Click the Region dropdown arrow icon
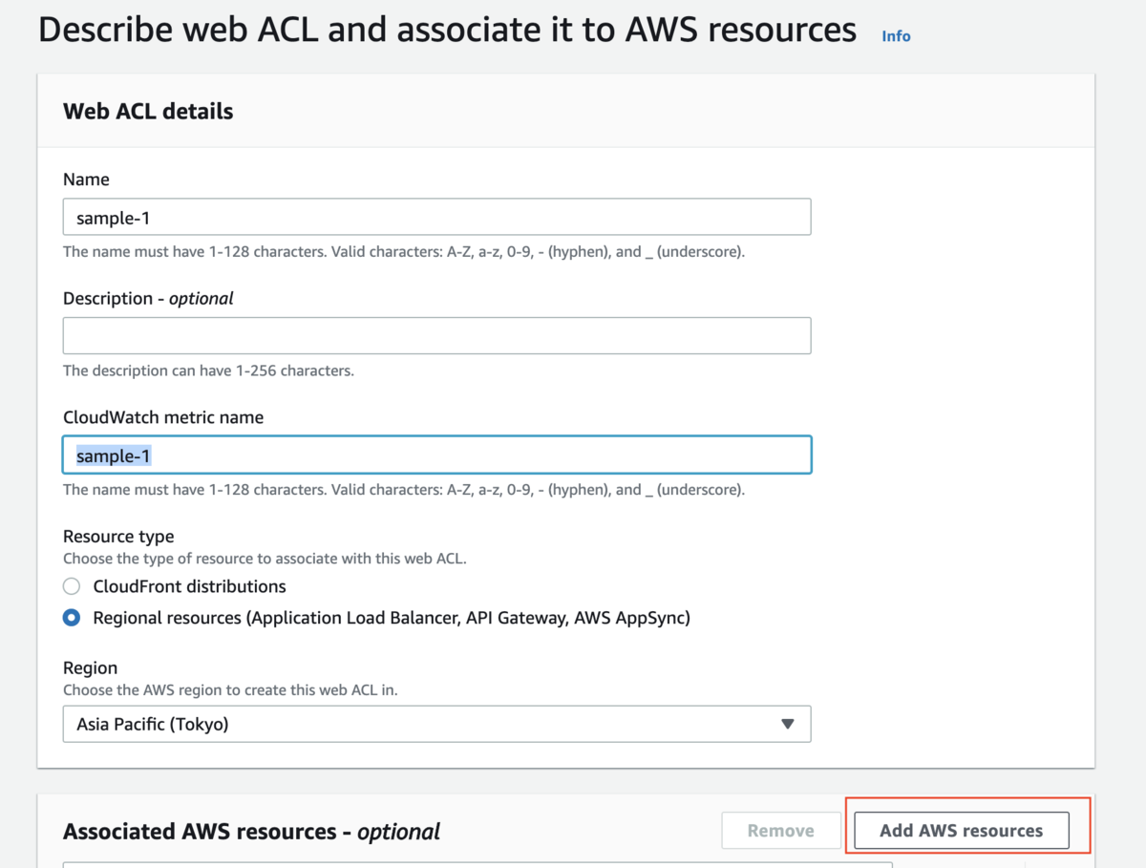 click(787, 724)
